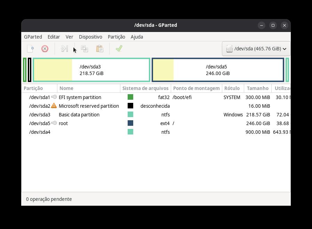Click the green Apply operations checkmark

pyautogui.click(x=119, y=49)
